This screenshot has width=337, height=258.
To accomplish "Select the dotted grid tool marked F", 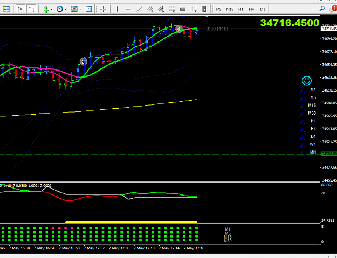I will 194,9.
